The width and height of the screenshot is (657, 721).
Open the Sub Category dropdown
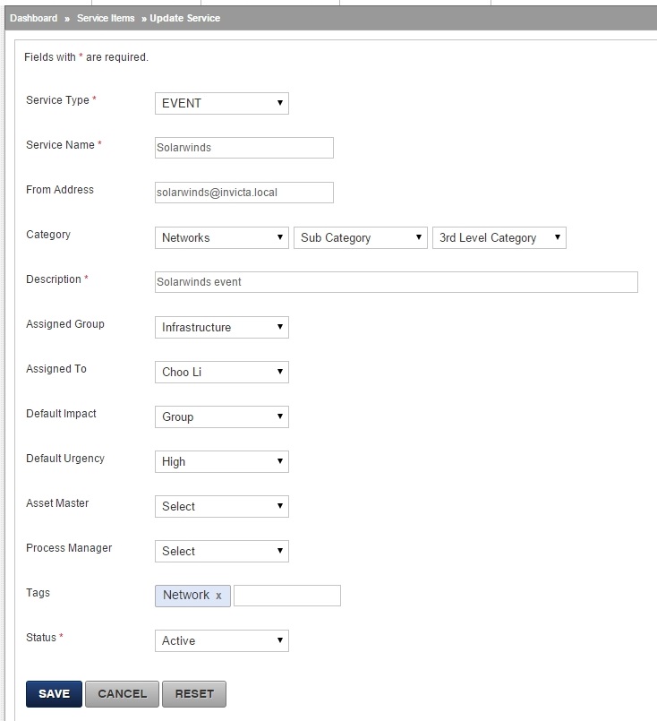[361, 237]
